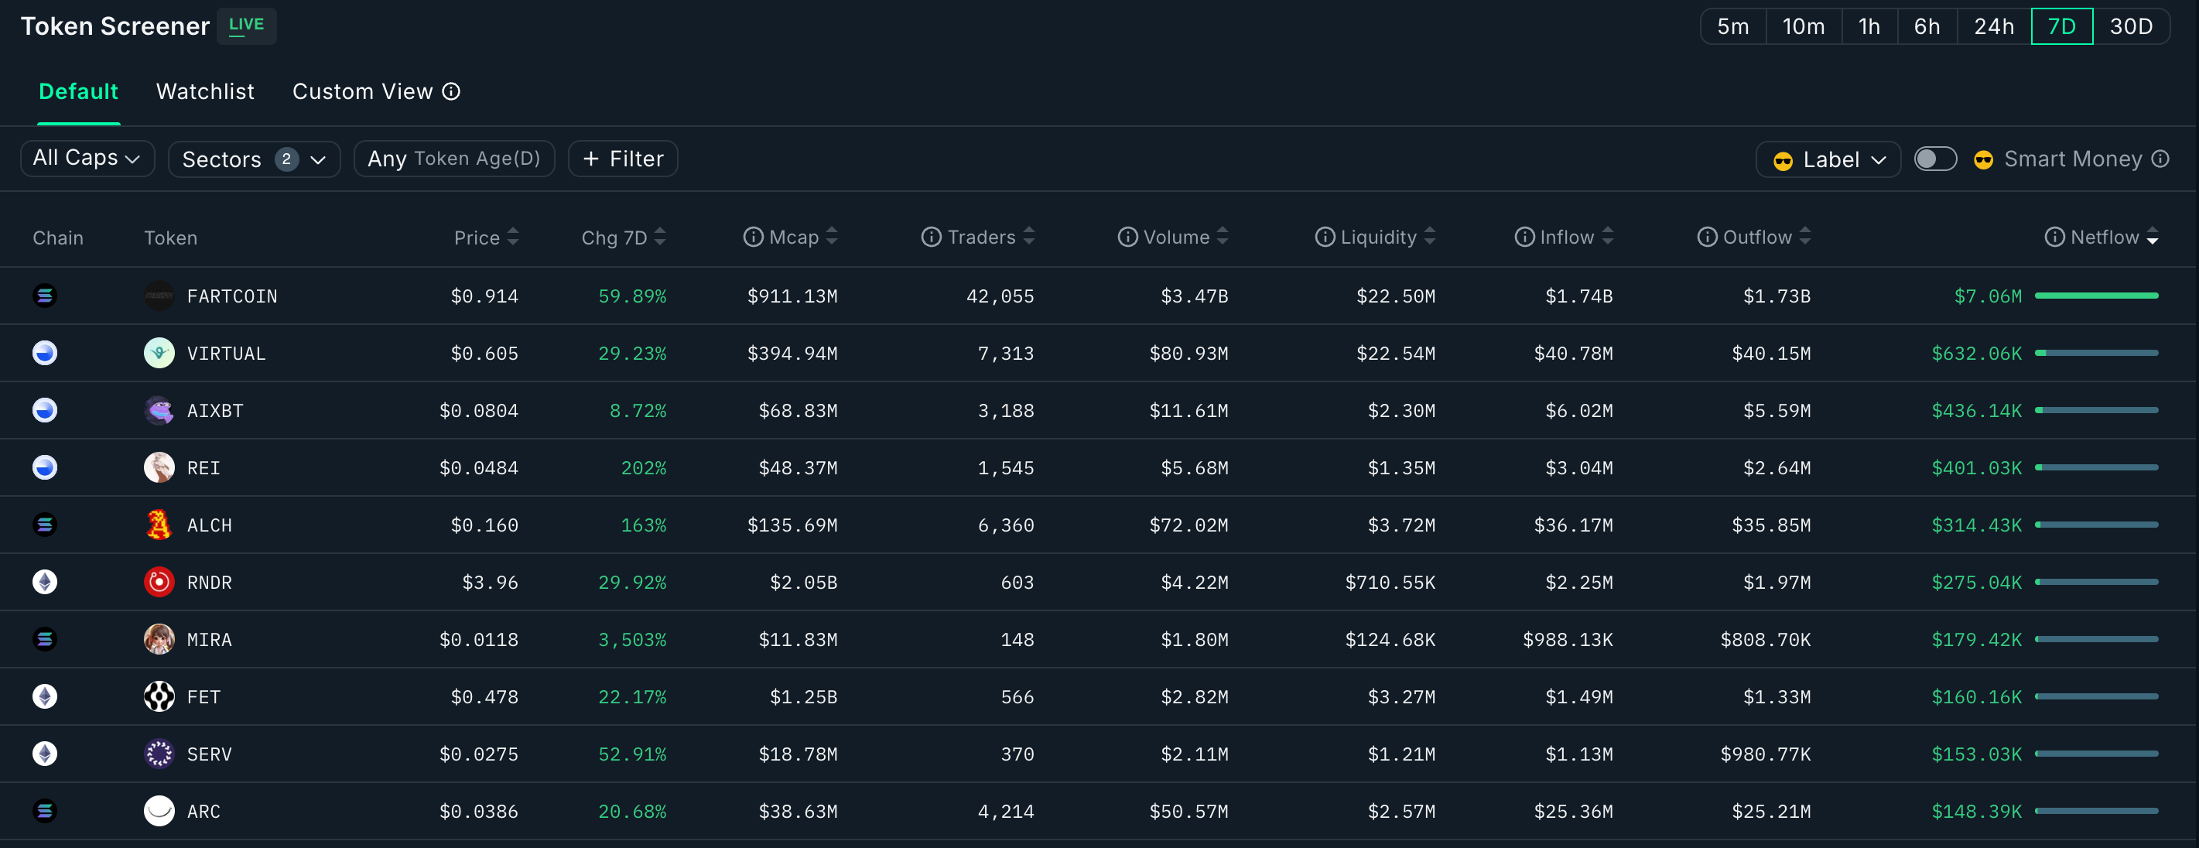The height and width of the screenshot is (848, 2199).
Task: Select the 7D timeframe option
Action: (x=2060, y=26)
